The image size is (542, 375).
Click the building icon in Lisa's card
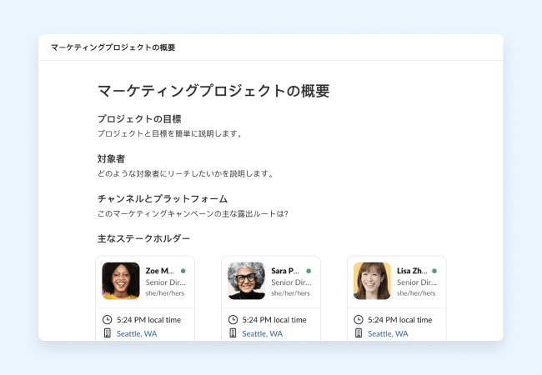pyautogui.click(x=359, y=333)
